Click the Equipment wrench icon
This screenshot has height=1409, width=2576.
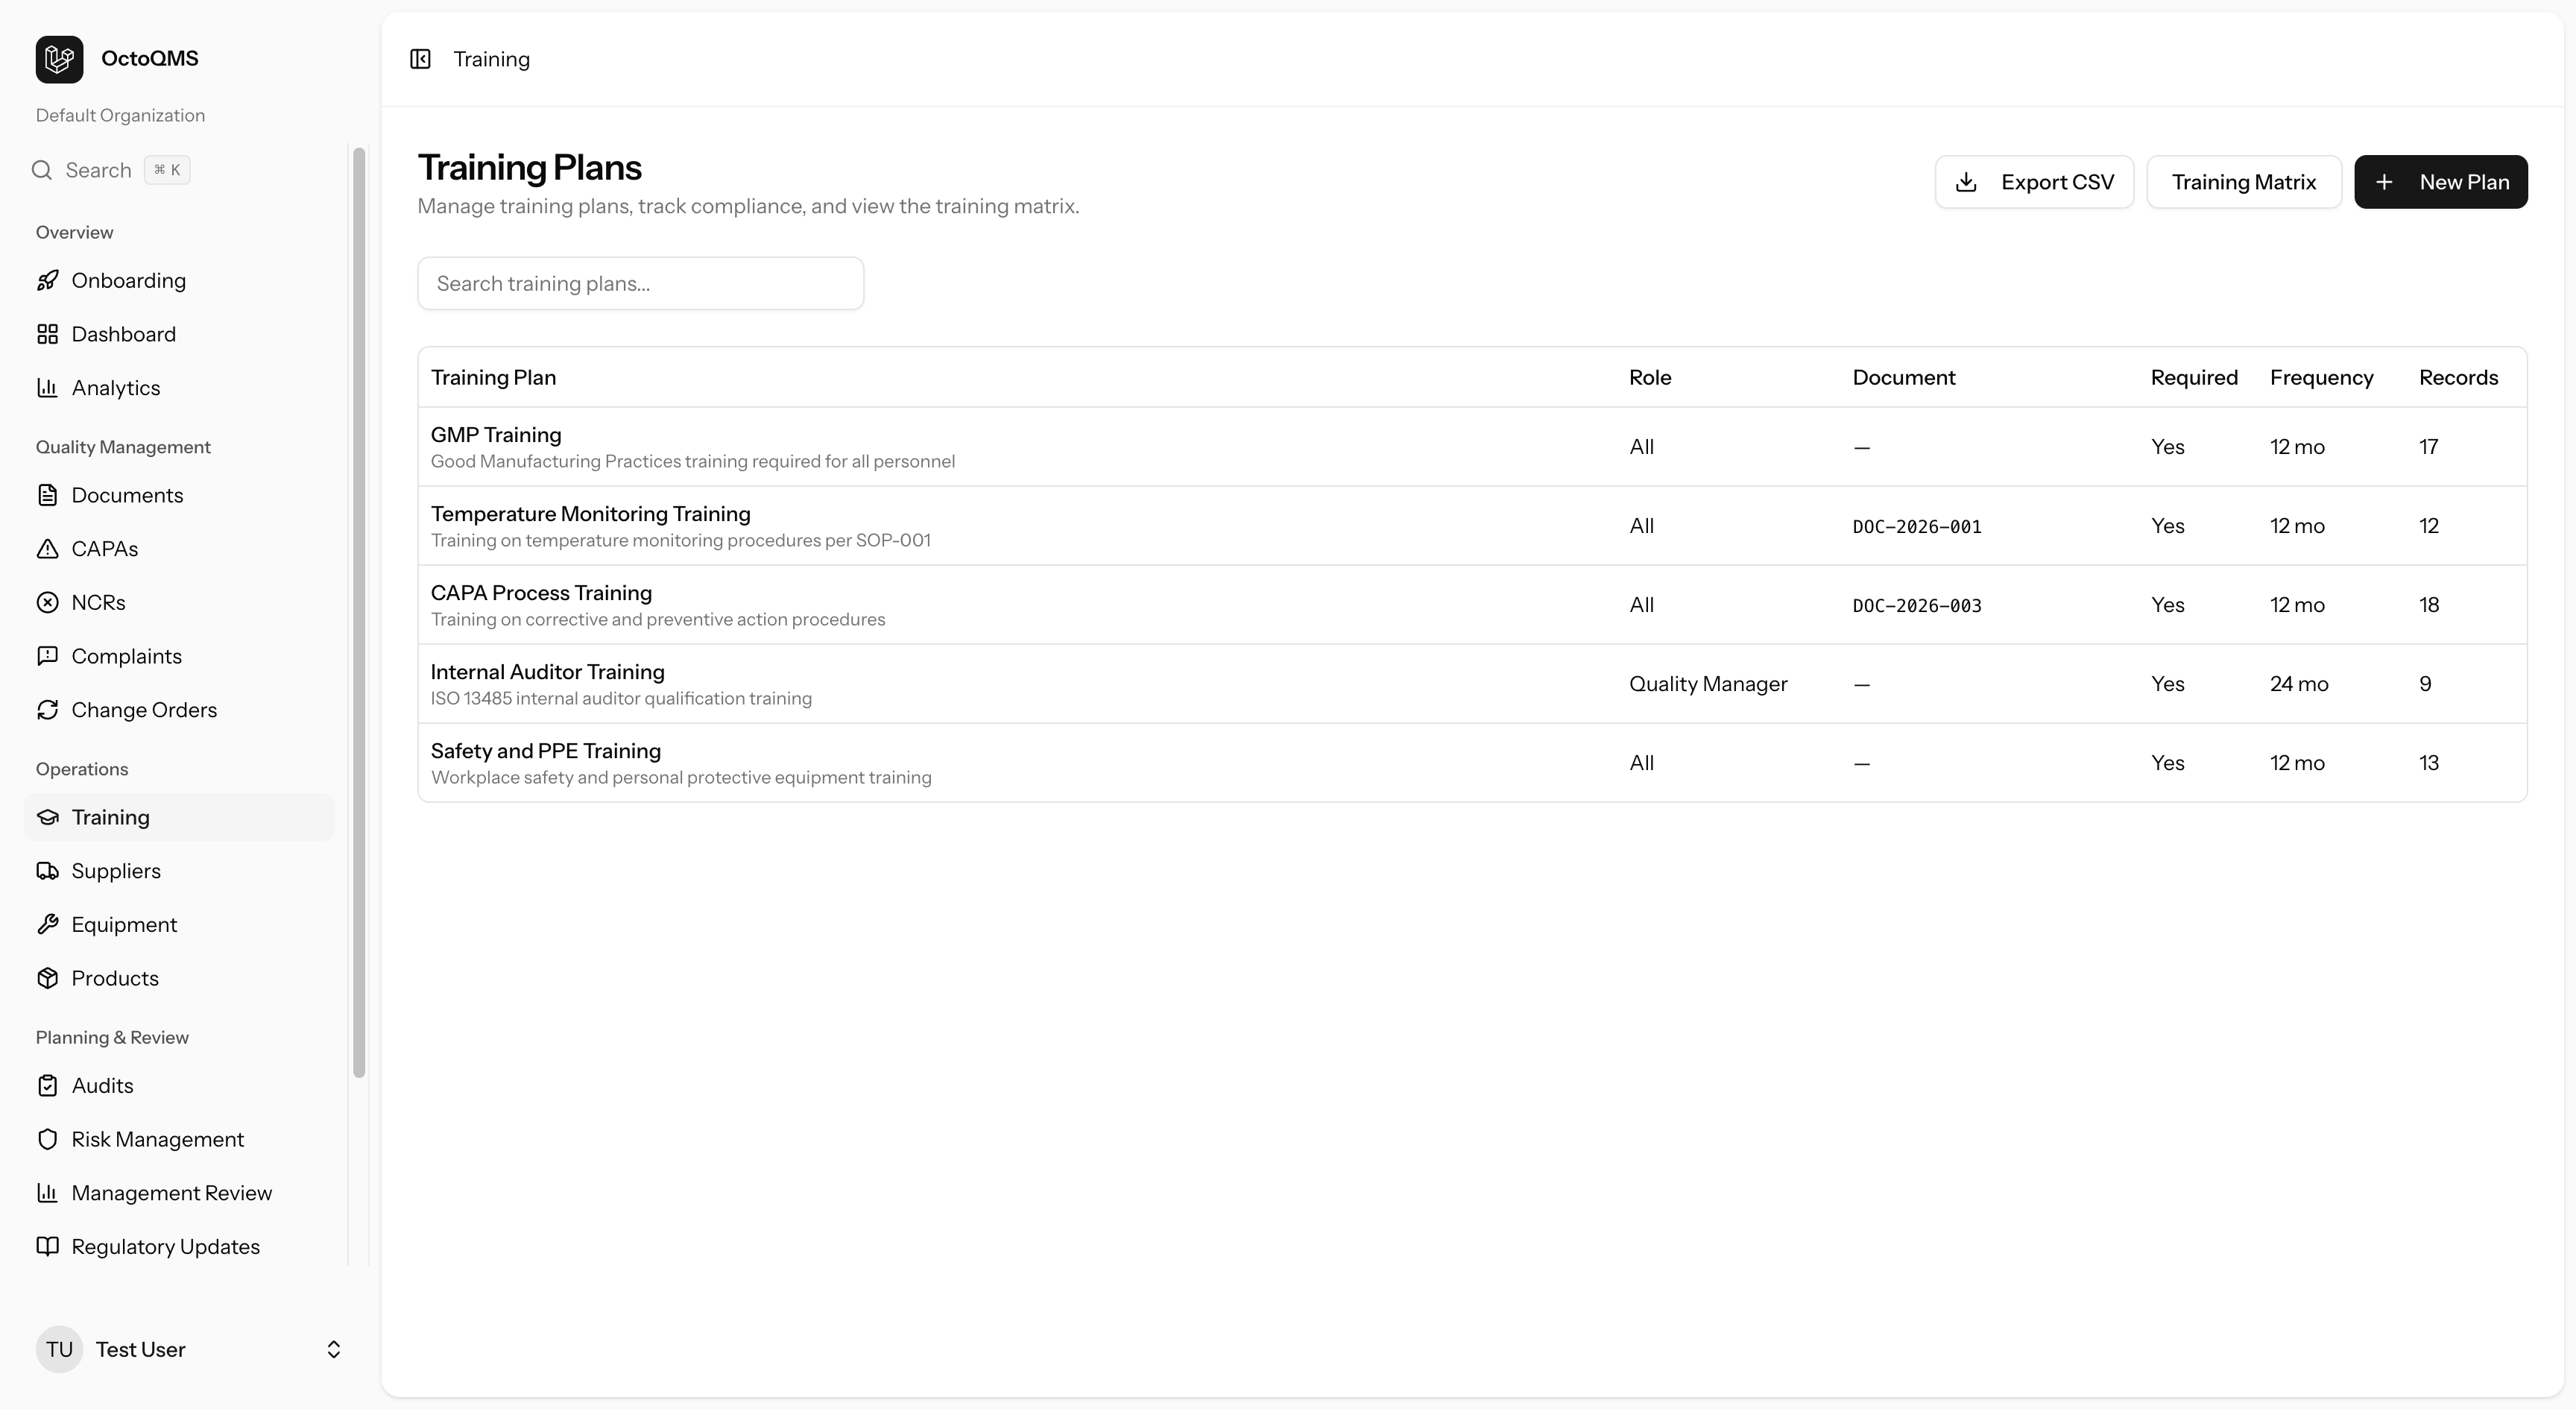click(47, 925)
